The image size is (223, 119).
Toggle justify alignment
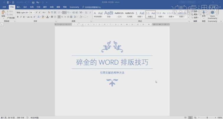click(68, 17)
